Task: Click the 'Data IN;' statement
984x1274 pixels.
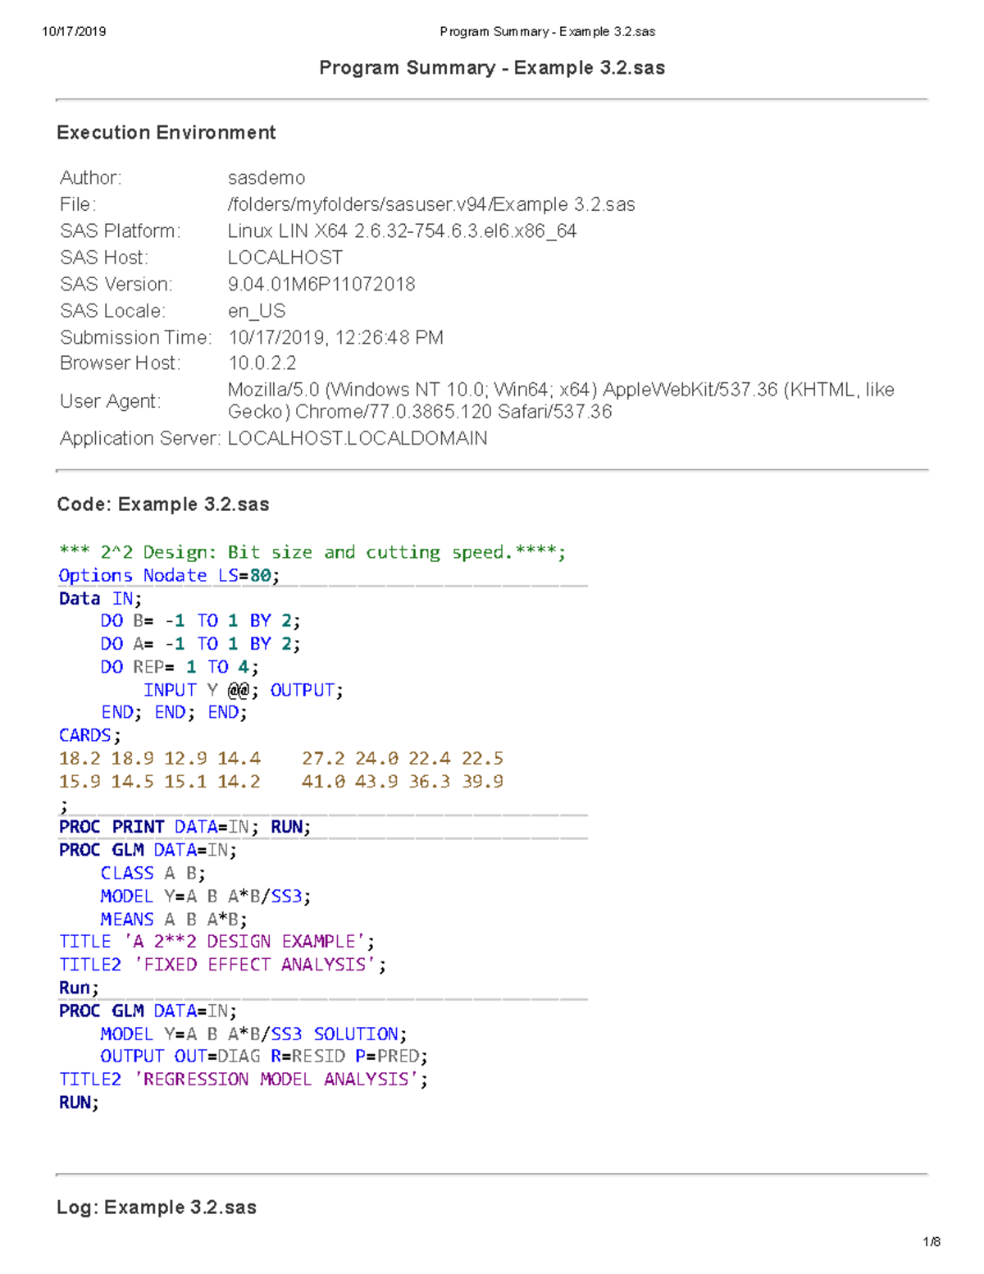Action: click(100, 599)
